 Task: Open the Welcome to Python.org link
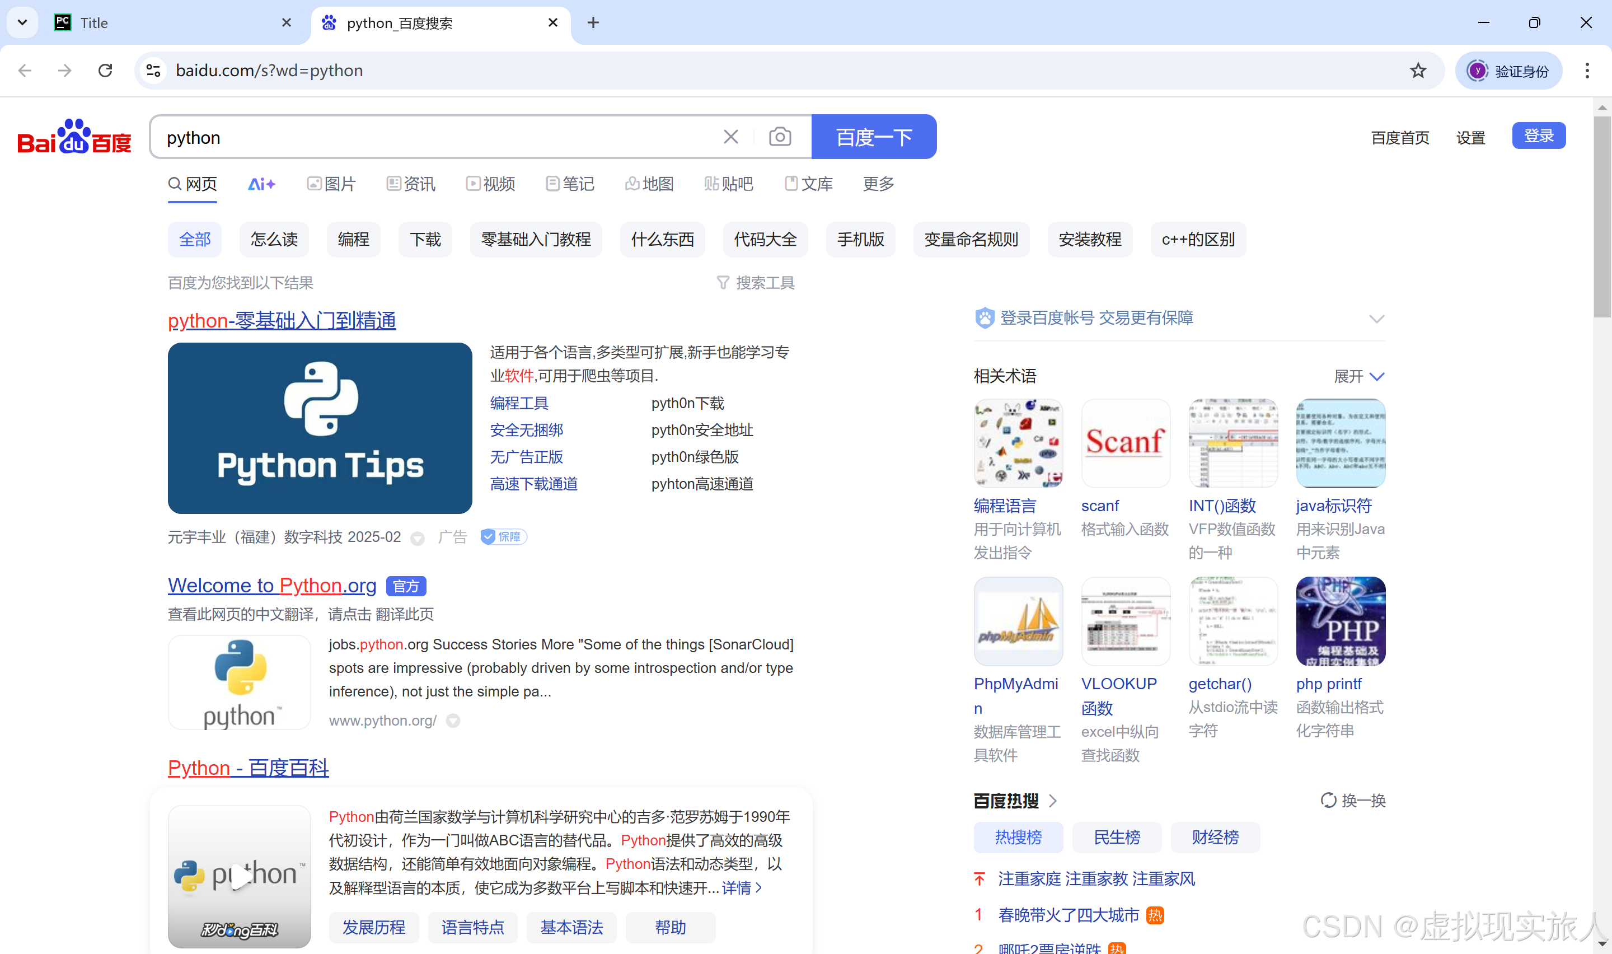point(272,585)
